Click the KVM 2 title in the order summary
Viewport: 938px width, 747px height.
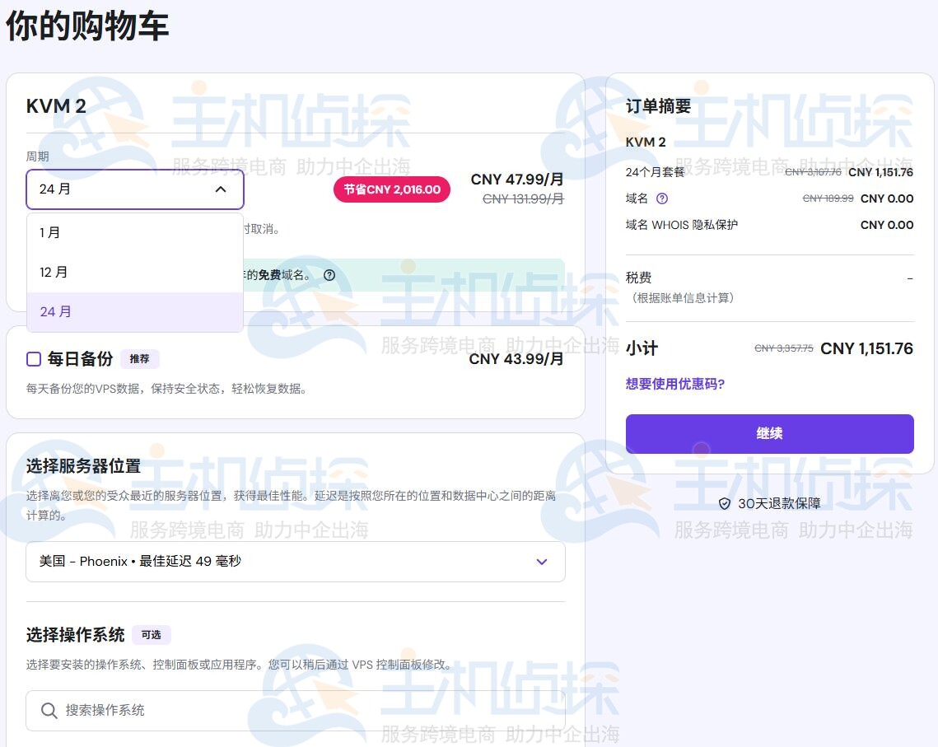(x=643, y=142)
